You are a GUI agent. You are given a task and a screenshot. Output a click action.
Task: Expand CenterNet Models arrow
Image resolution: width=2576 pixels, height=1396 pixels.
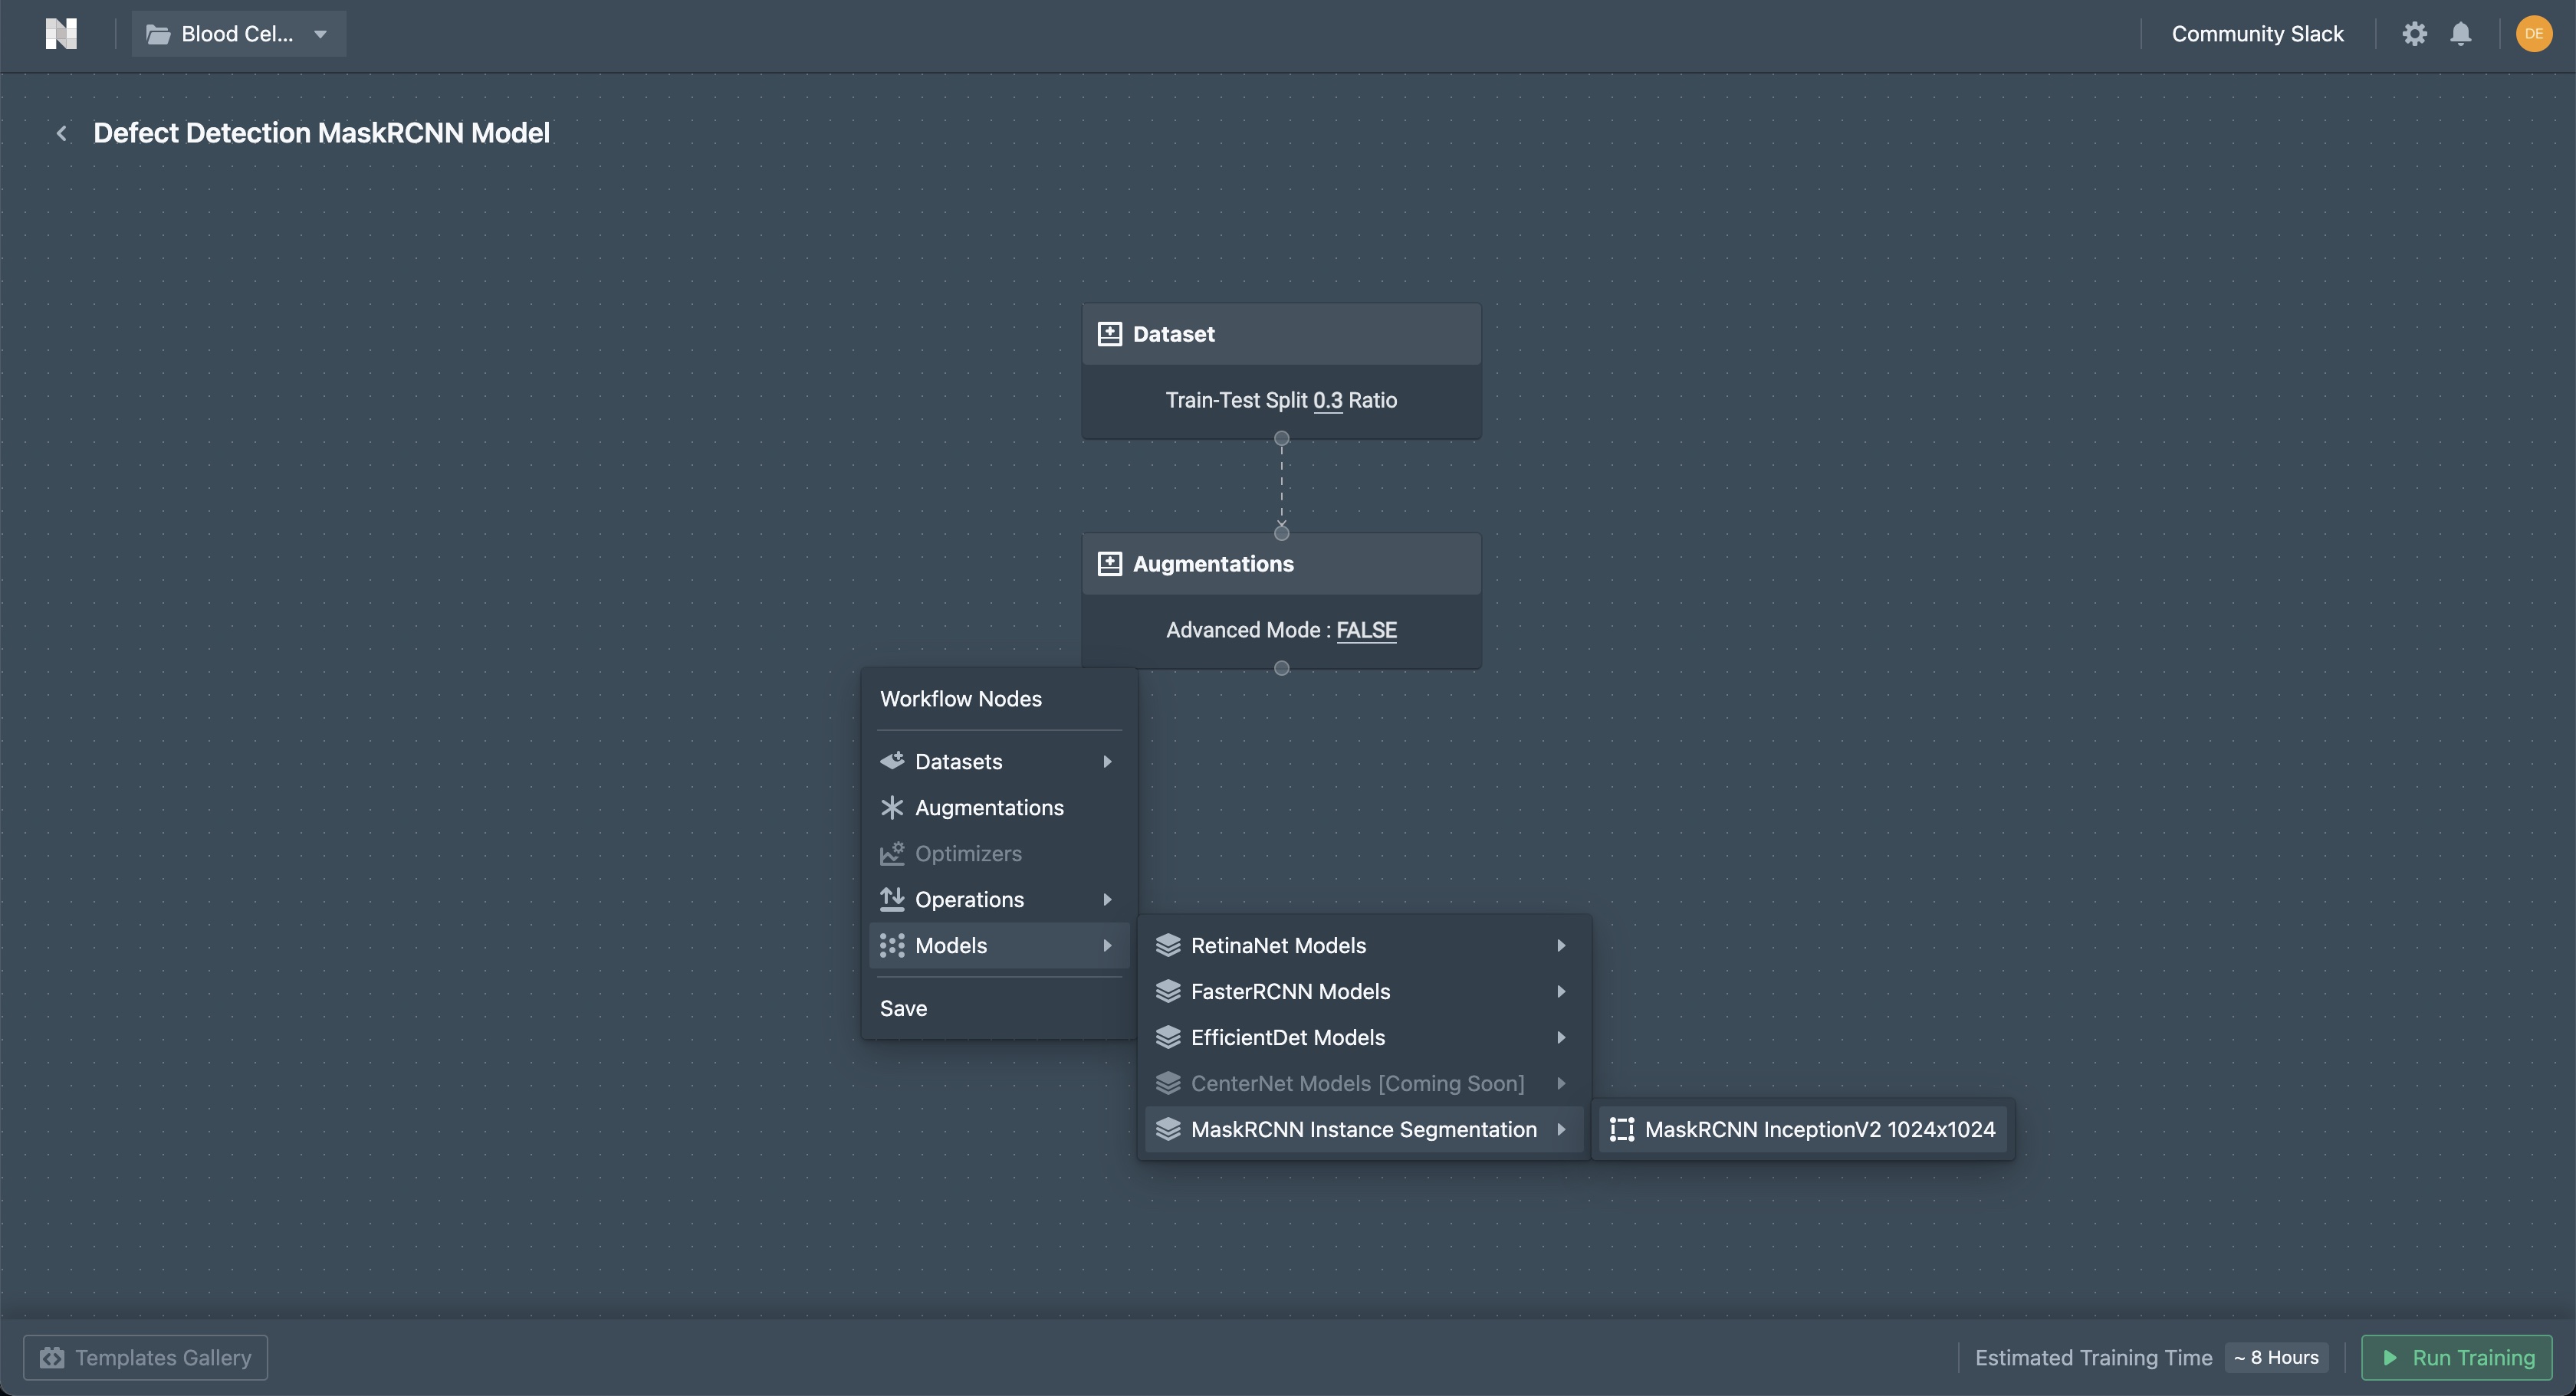(1561, 1083)
